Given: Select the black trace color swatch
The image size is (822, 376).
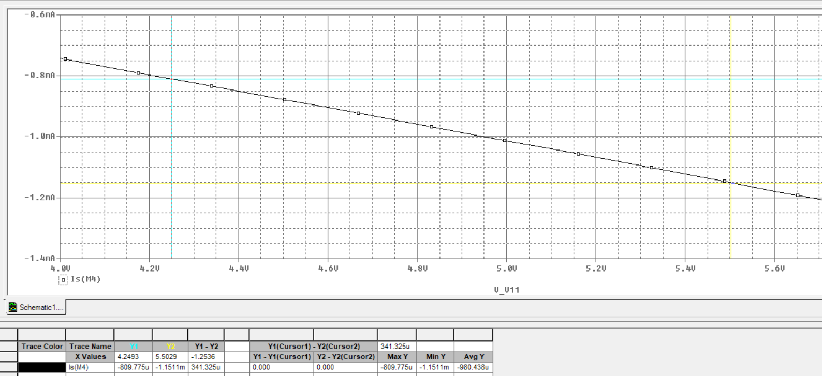Looking at the screenshot, I should click(42, 367).
